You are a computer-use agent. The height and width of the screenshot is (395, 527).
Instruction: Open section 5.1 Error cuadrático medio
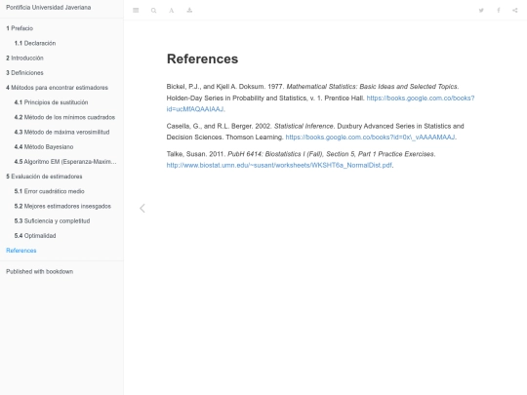(50, 191)
